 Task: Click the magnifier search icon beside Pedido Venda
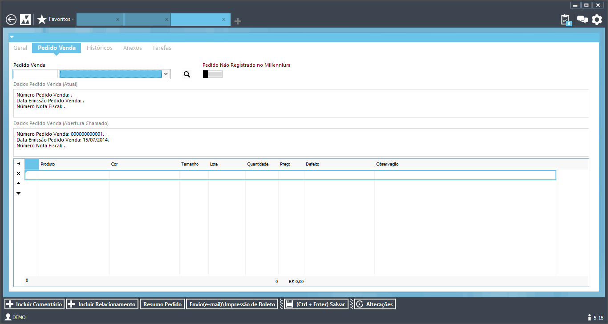point(187,74)
